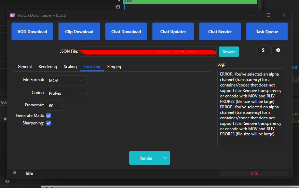Open the File Format dropdown showing MOV
Viewport: 299px width, 188px height.
pos(66,80)
